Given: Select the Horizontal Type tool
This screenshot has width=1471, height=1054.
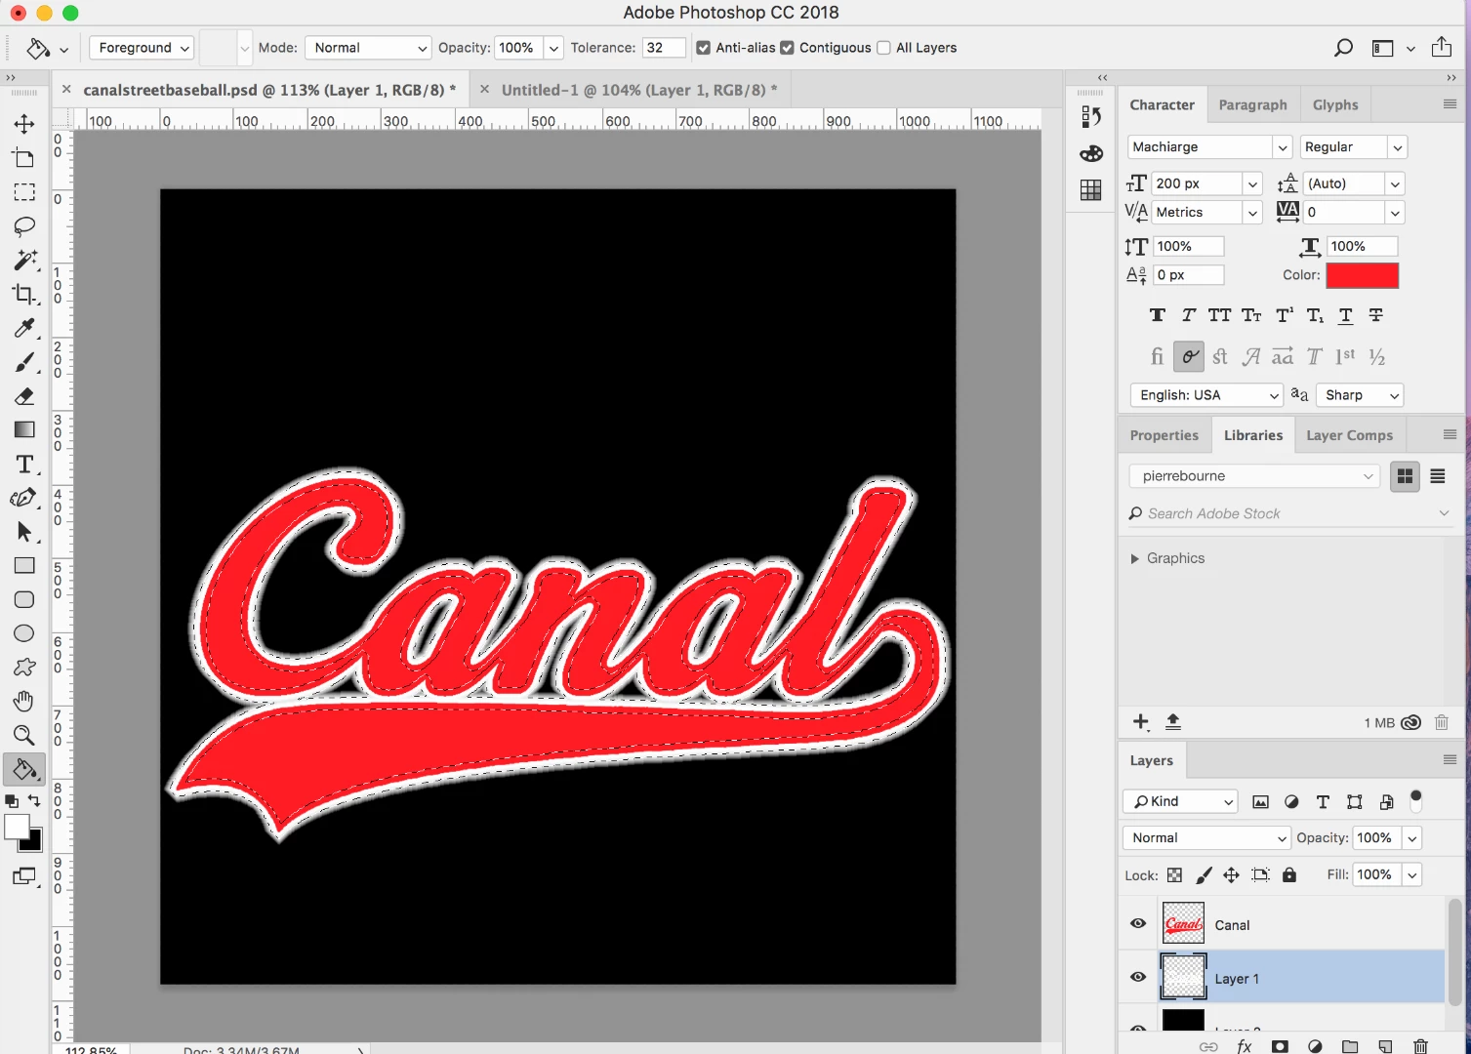Looking at the screenshot, I should point(24,464).
